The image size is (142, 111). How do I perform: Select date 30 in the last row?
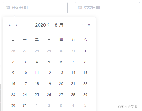(x=13, y=106)
